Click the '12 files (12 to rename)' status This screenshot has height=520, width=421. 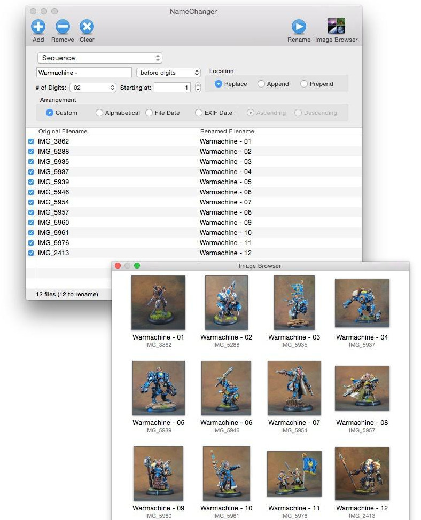[67, 294]
